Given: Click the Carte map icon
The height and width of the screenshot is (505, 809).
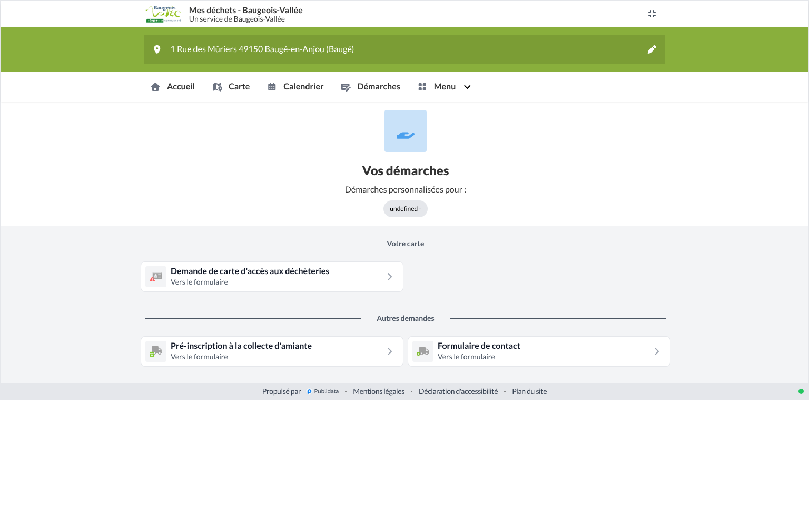Looking at the screenshot, I should pos(217,87).
